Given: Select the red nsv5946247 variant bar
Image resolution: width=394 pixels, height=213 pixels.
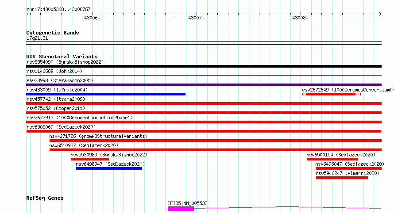Looking at the screenshot, I should [x=342, y=178].
